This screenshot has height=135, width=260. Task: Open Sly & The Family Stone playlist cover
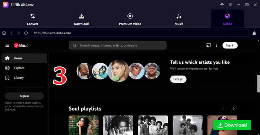(x=188, y=125)
